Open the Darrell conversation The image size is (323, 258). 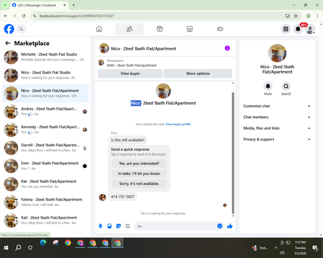click(x=45, y=148)
